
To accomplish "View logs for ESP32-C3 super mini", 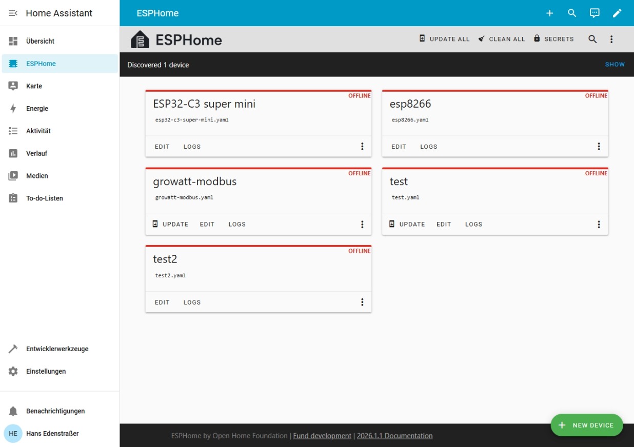I will coord(192,147).
